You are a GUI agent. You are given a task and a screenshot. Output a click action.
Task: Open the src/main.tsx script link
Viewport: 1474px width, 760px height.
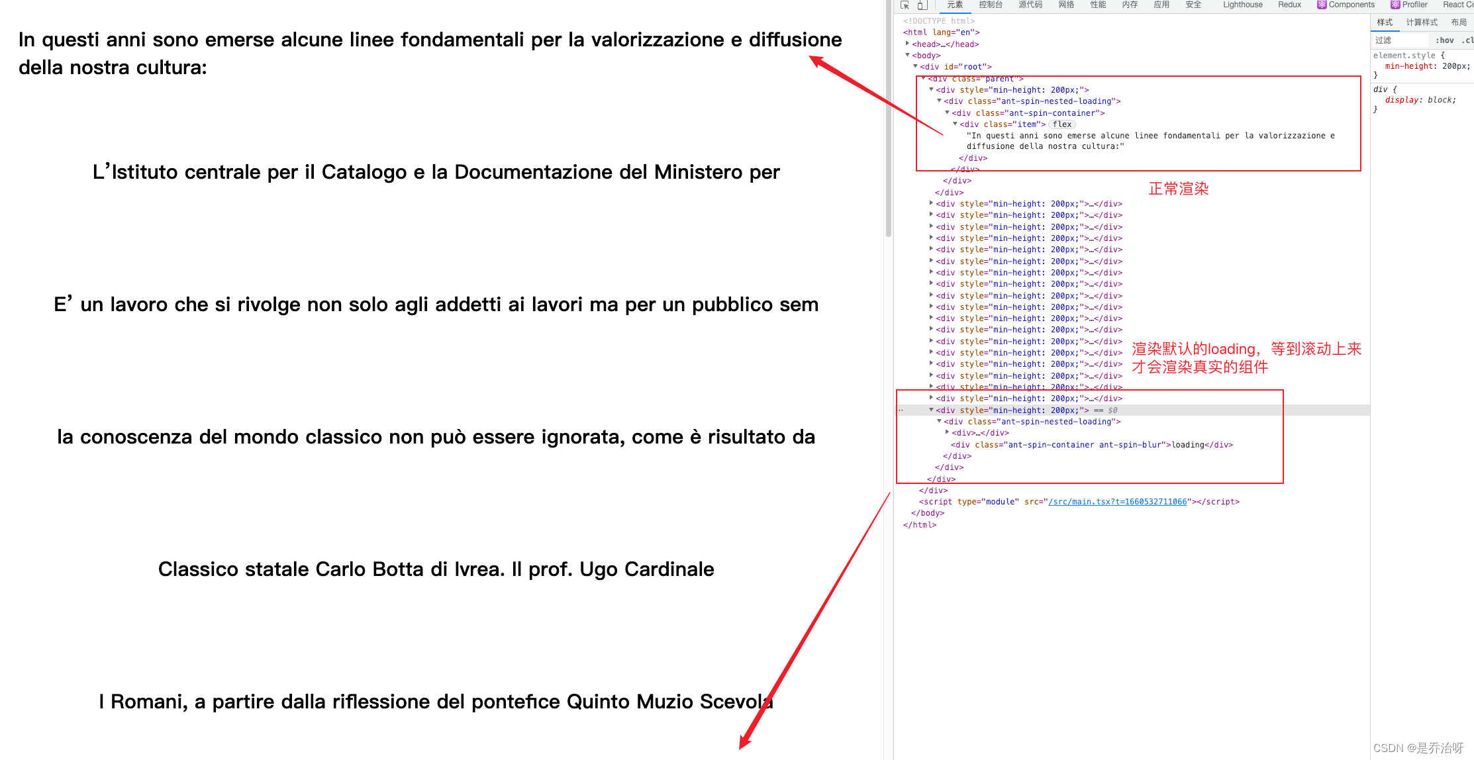pos(1118,502)
